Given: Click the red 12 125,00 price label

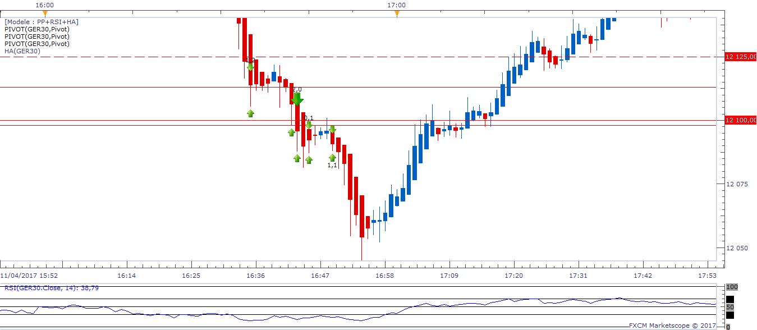Looking at the screenshot, I should point(741,57).
